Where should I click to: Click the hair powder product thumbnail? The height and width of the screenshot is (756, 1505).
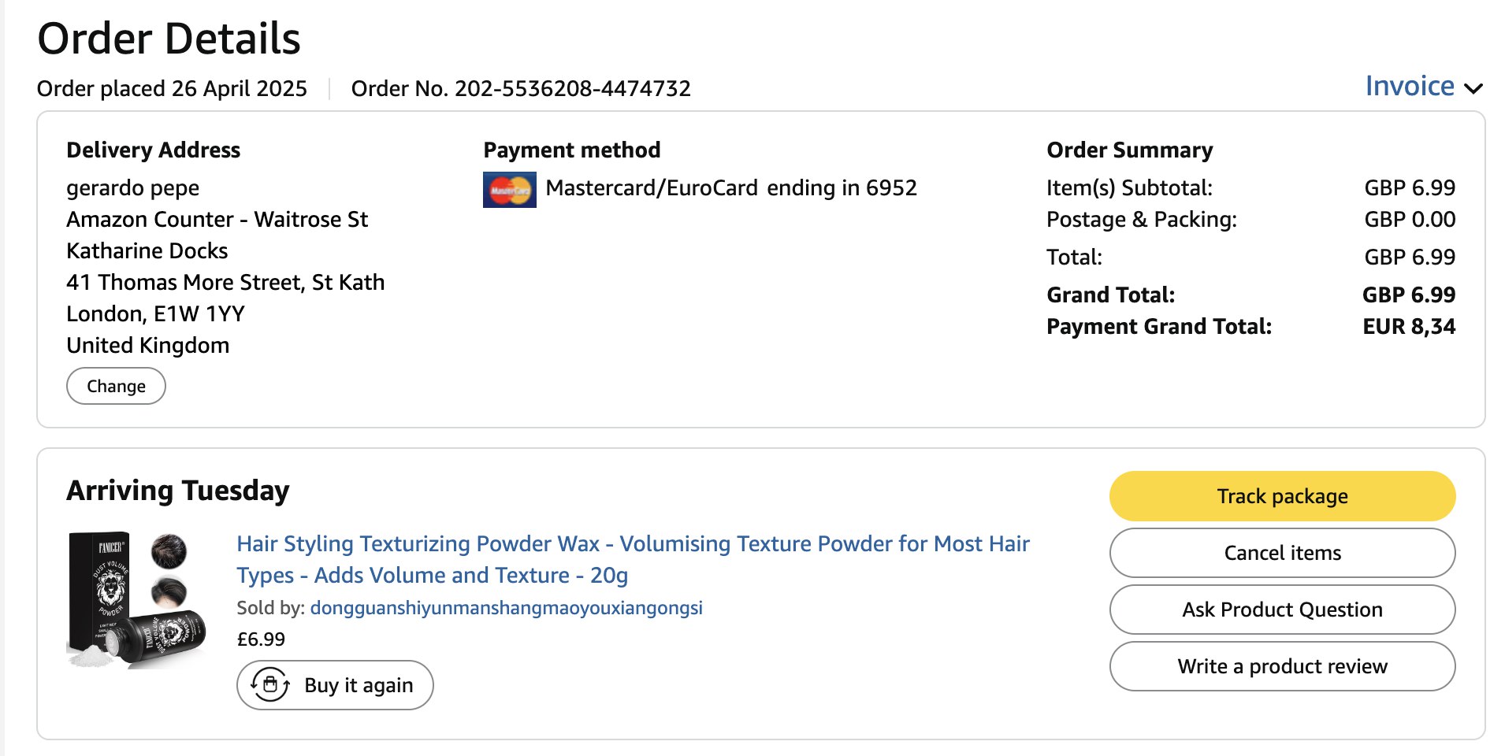coord(137,600)
